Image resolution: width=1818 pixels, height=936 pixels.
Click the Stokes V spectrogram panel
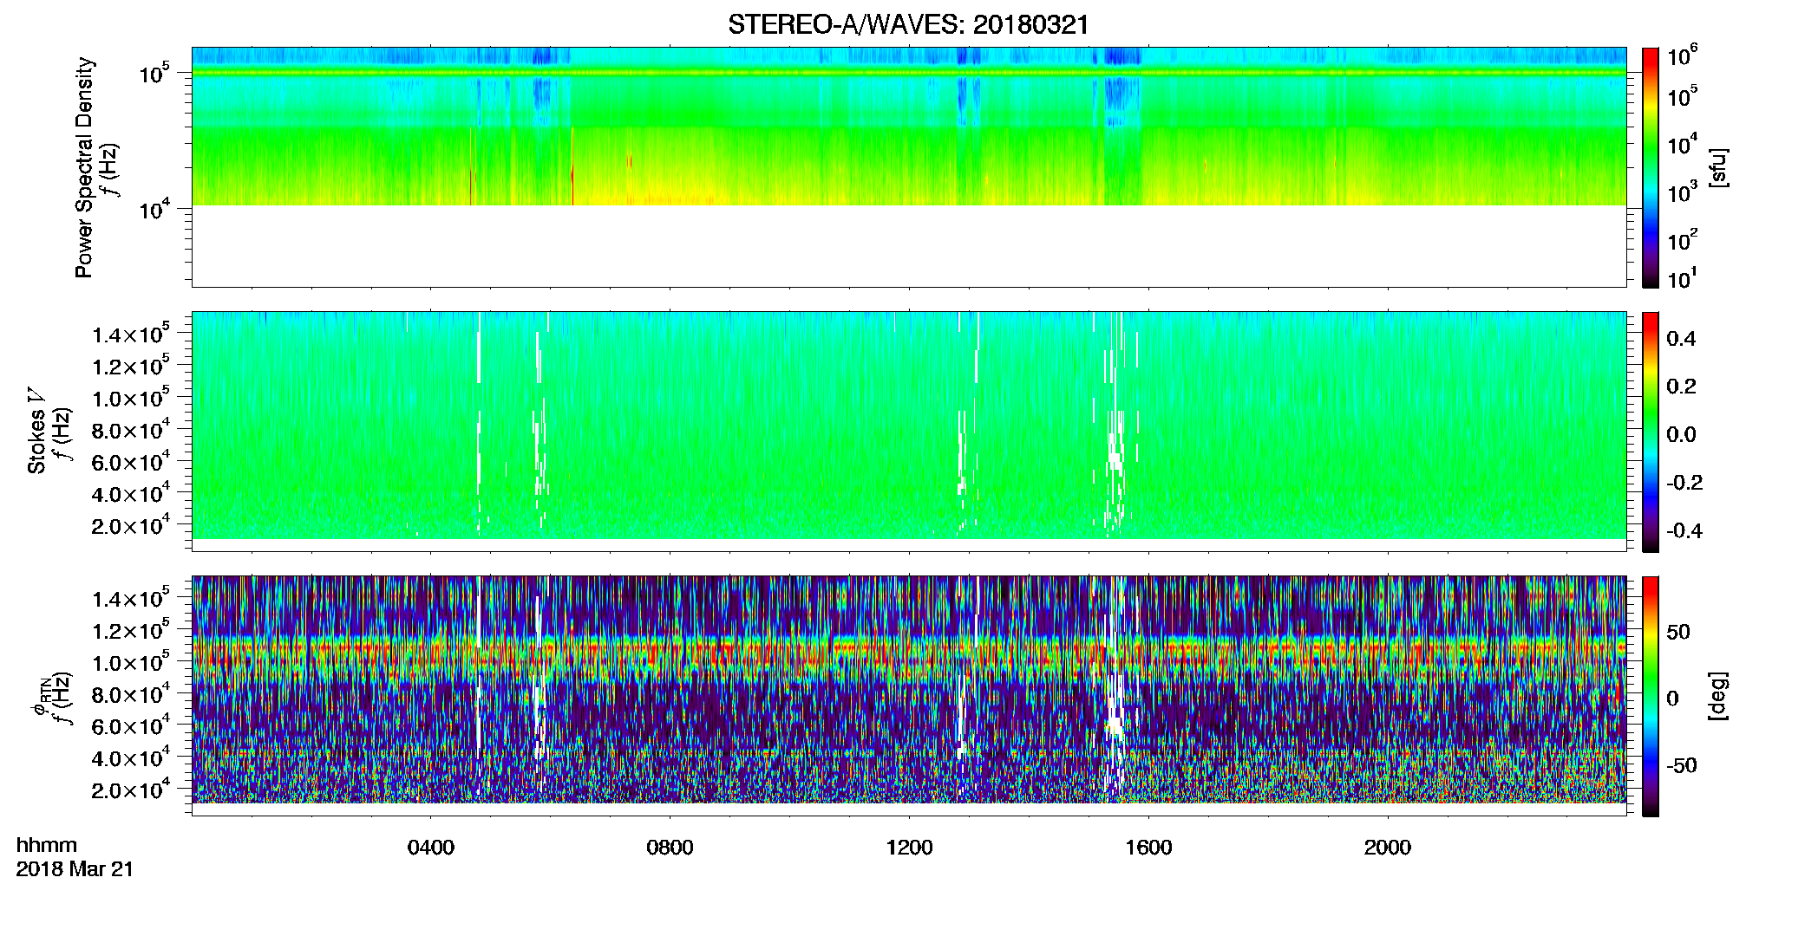908,432
